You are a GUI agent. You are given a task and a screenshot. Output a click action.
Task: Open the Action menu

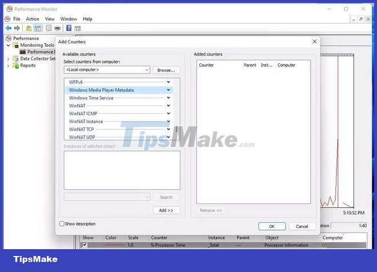tap(33, 19)
